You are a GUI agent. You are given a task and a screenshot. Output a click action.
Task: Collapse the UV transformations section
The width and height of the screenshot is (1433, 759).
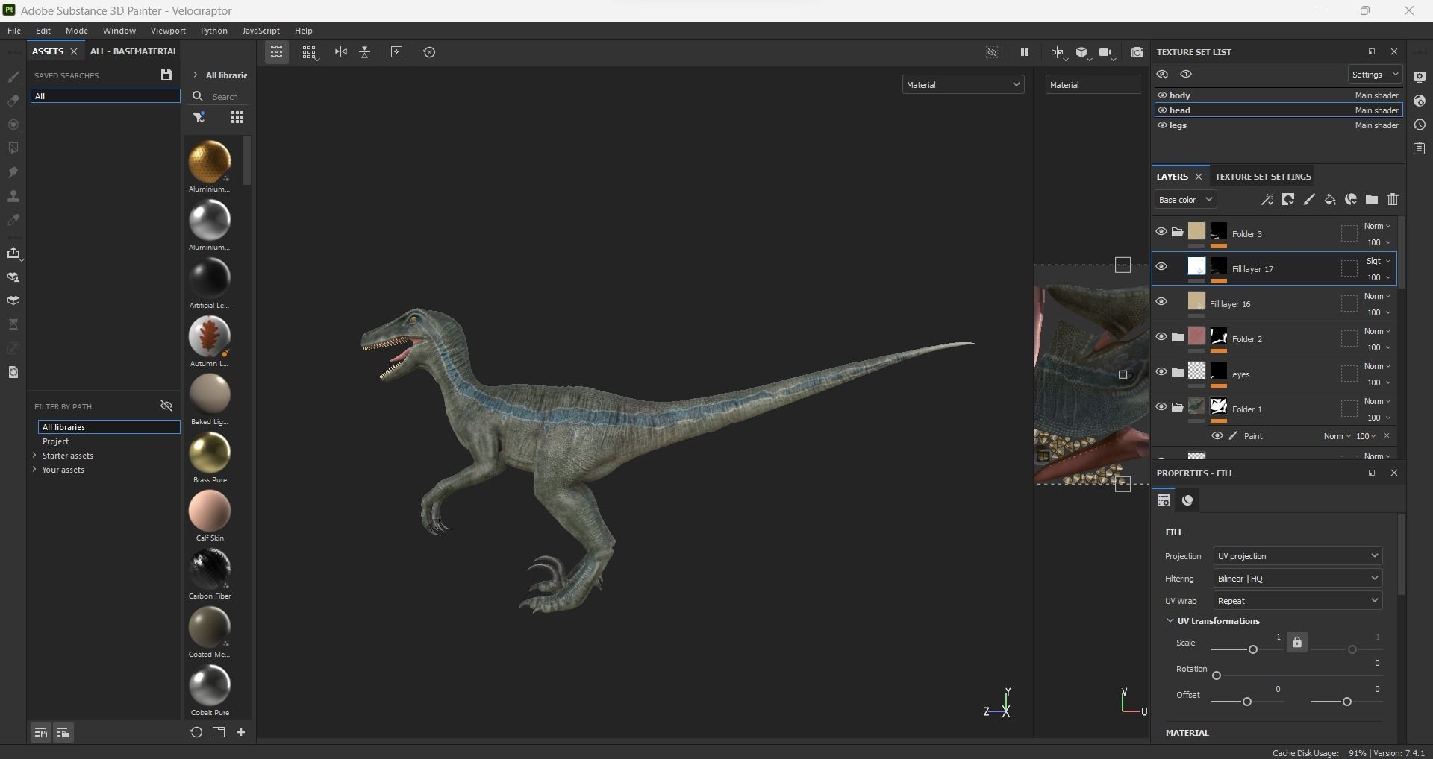pyautogui.click(x=1170, y=620)
